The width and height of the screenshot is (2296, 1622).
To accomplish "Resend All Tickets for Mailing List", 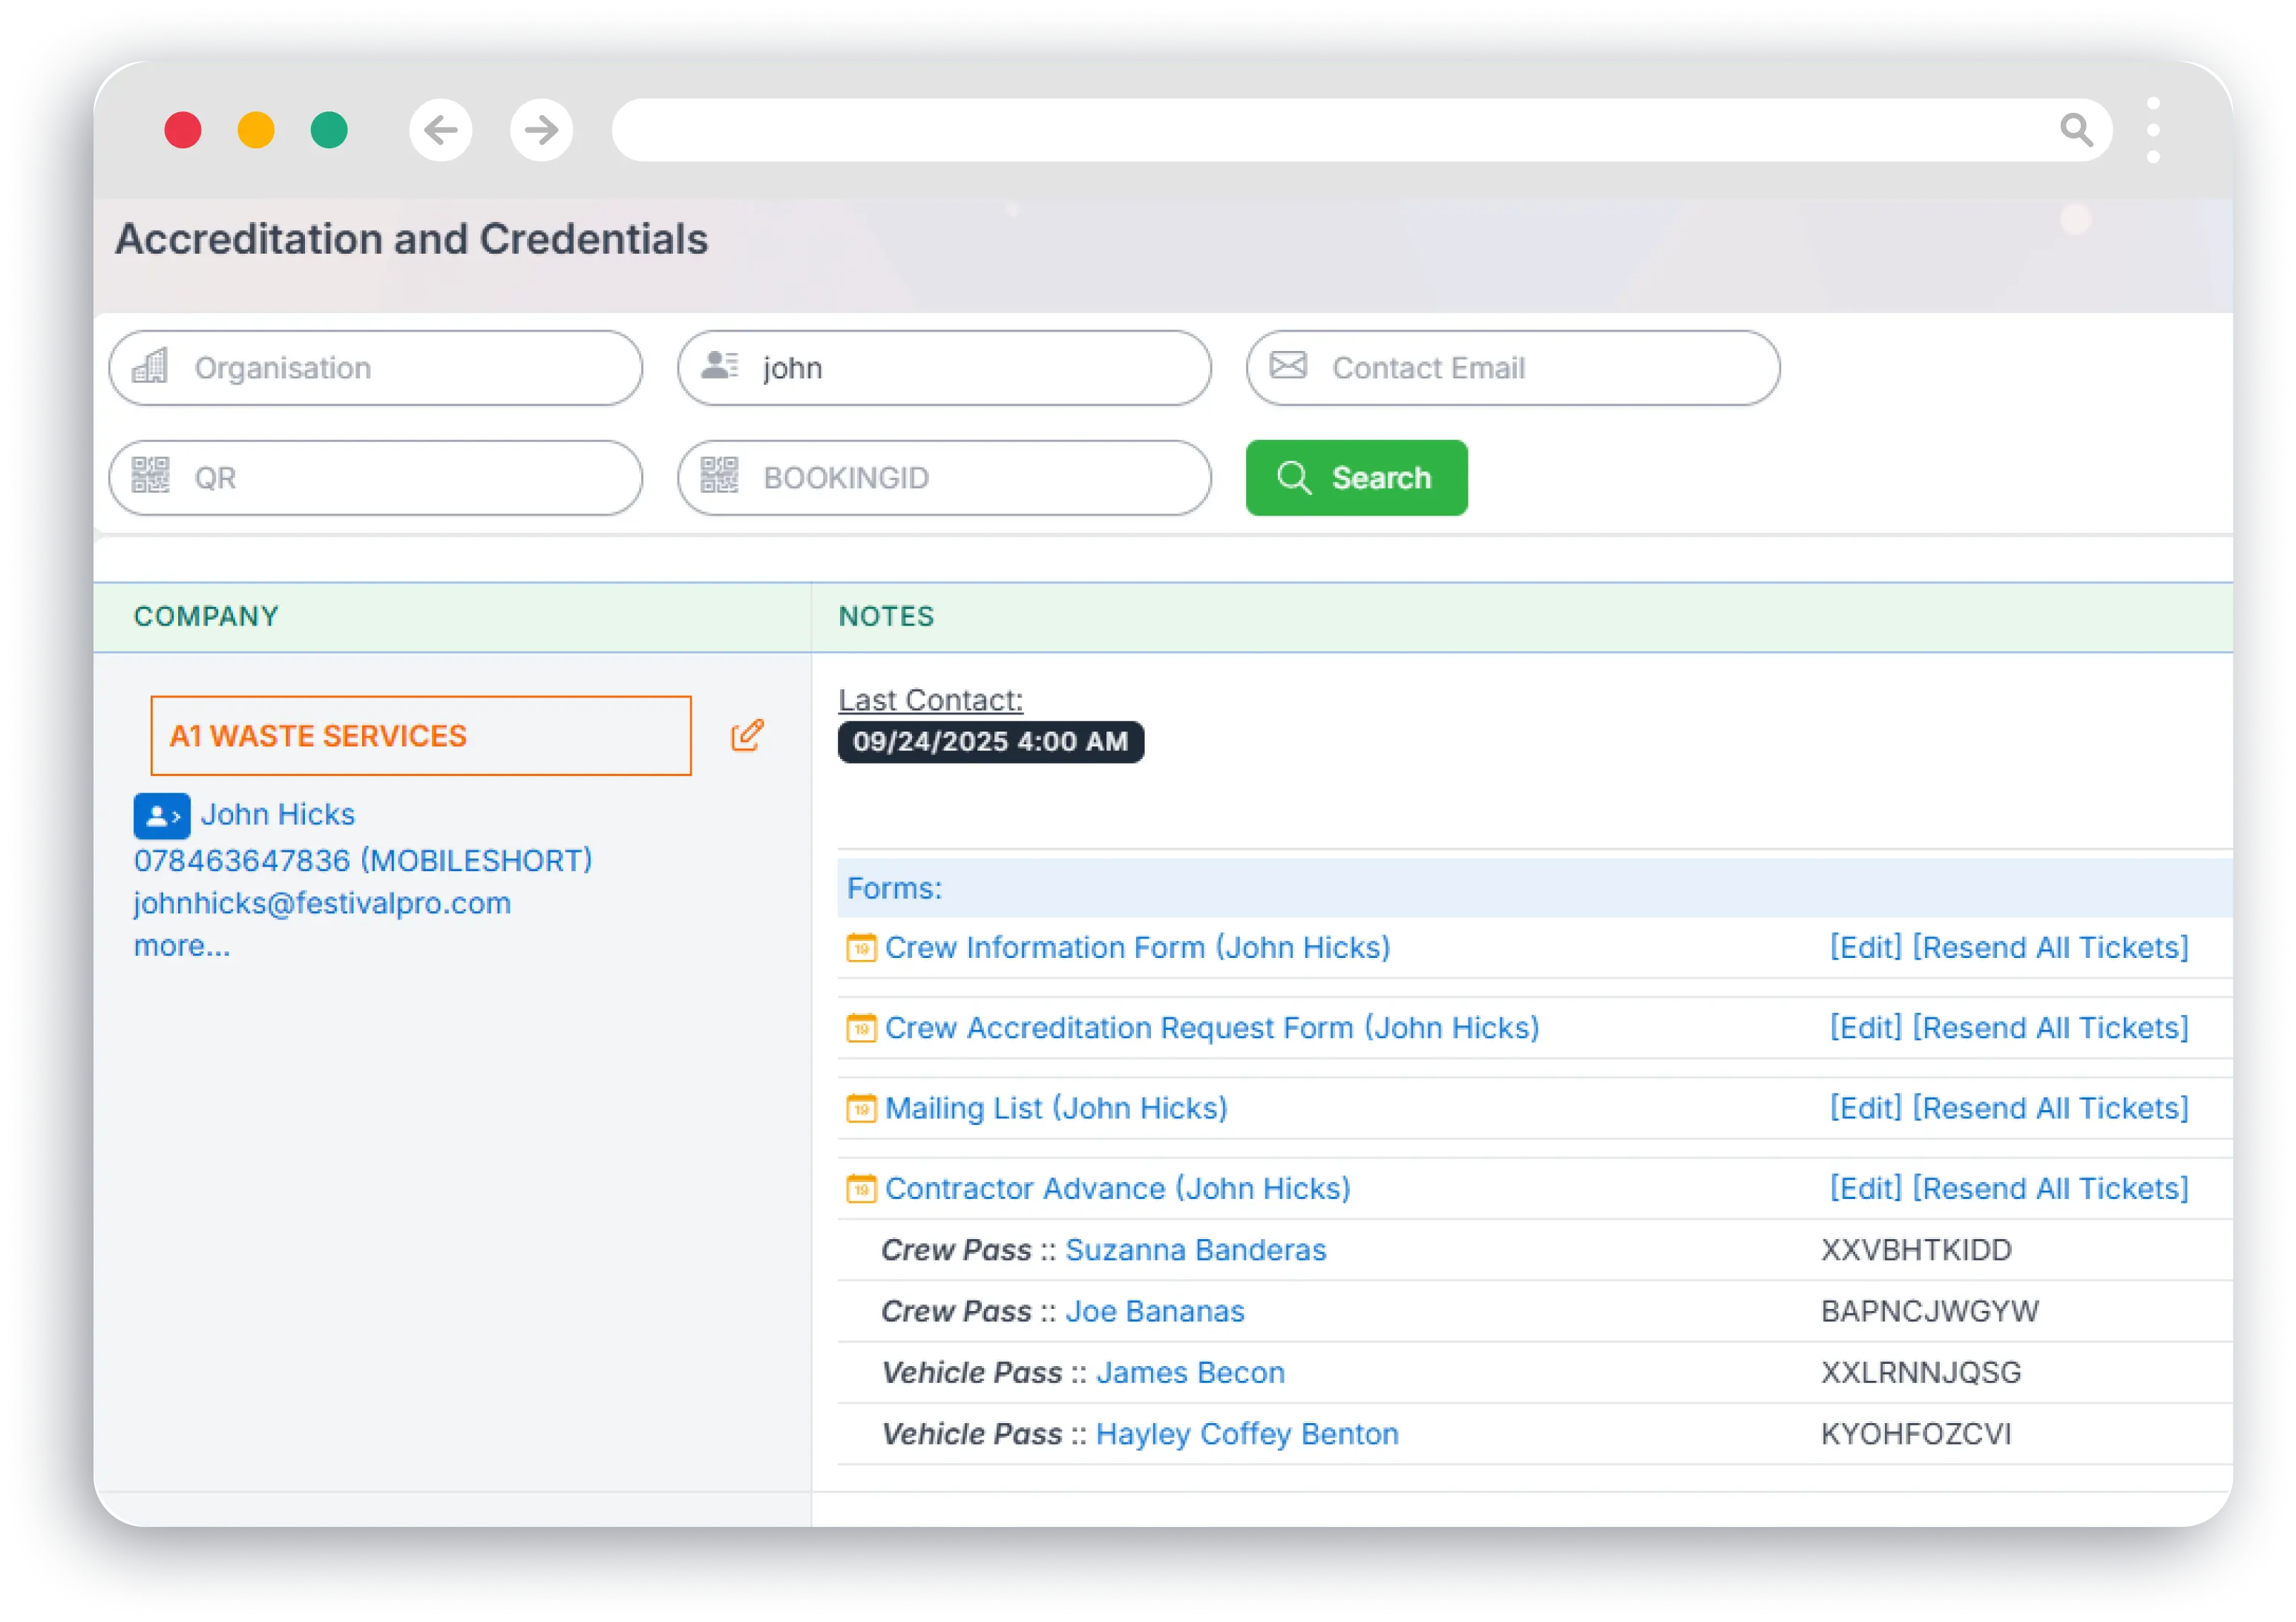I will (2050, 1108).
